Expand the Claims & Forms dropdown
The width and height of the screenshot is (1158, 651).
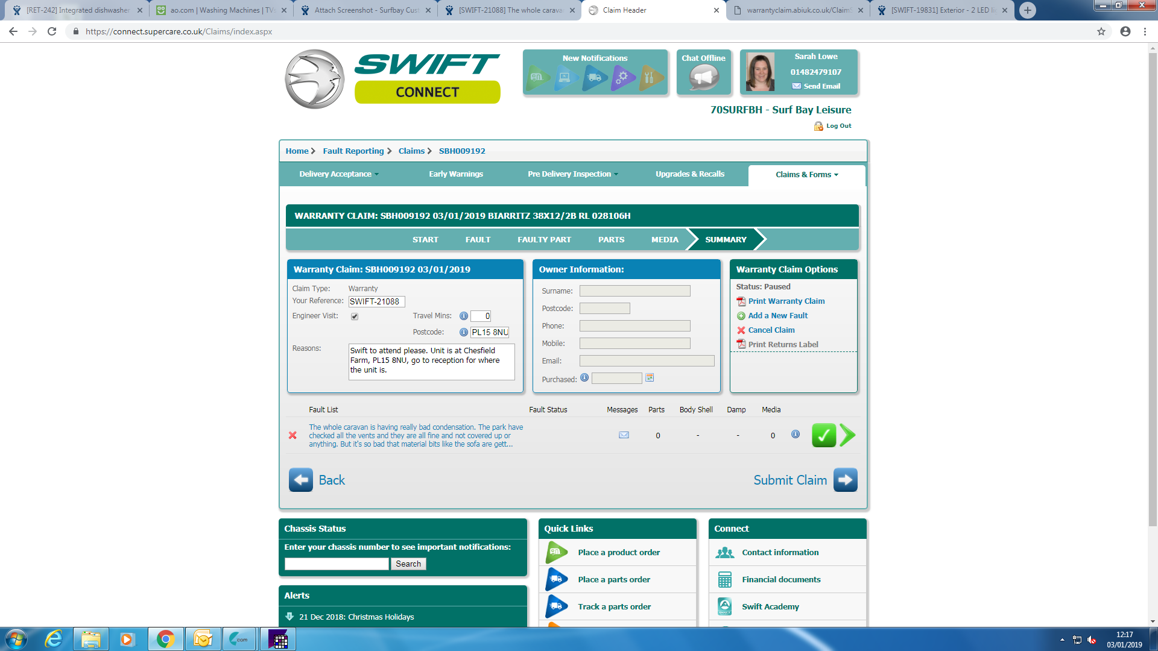[x=806, y=175]
